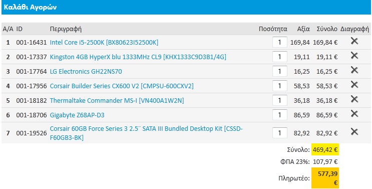Select product ID 001-16431
This screenshot has width=372, height=189.
(32, 43)
